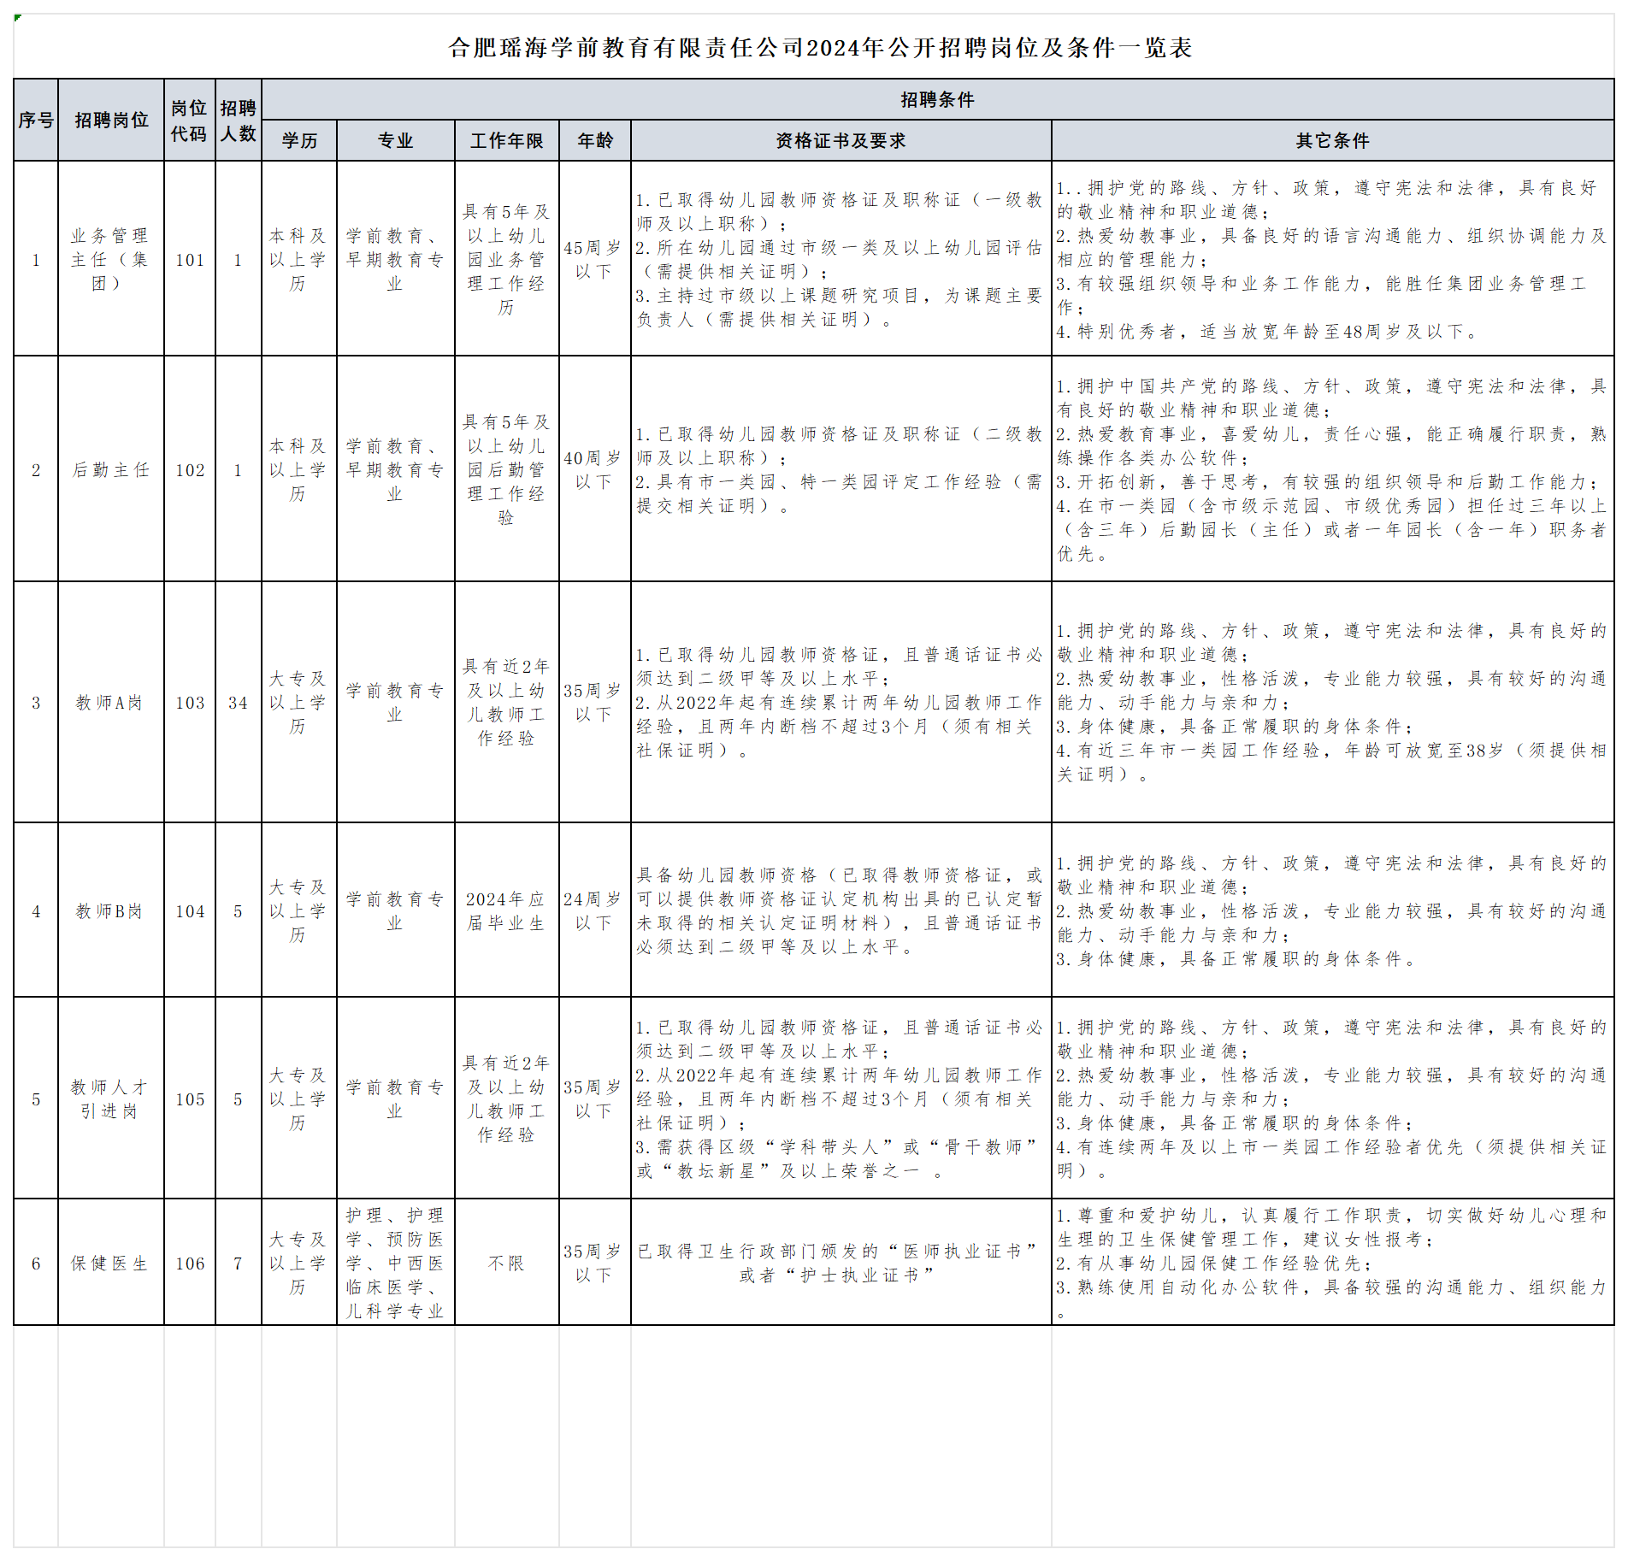Click 后勤主任 row's other conditions cell
The width and height of the screenshot is (1628, 1561).
pyautogui.click(x=1333, y=469)
